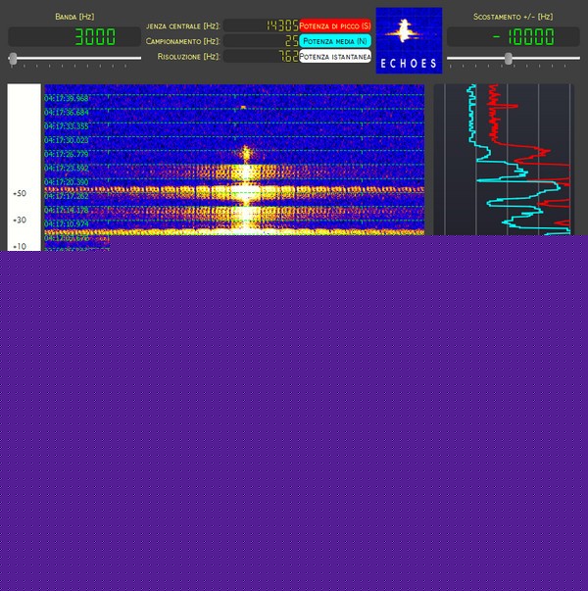The image size is (588, 591).
Task: Click the +50 mark on the power scale
Action: click(x=20, y=194)
